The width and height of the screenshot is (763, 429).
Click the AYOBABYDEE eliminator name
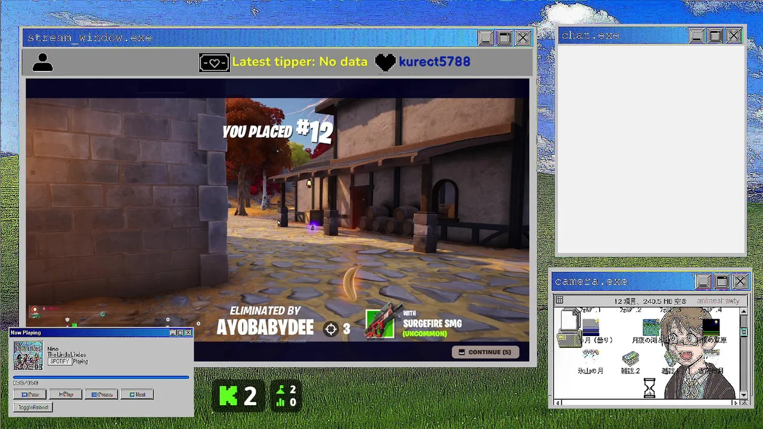(x=265, y=327)
